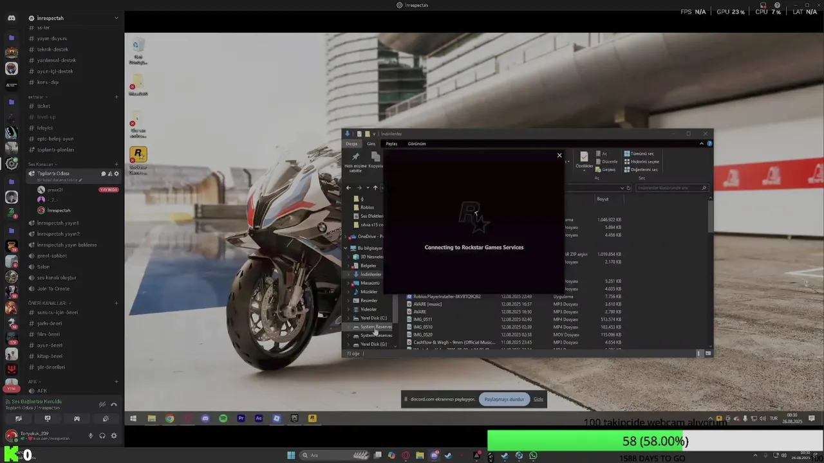
Task: Select the IMG_0511 file row
Action: tap(514, 319)
